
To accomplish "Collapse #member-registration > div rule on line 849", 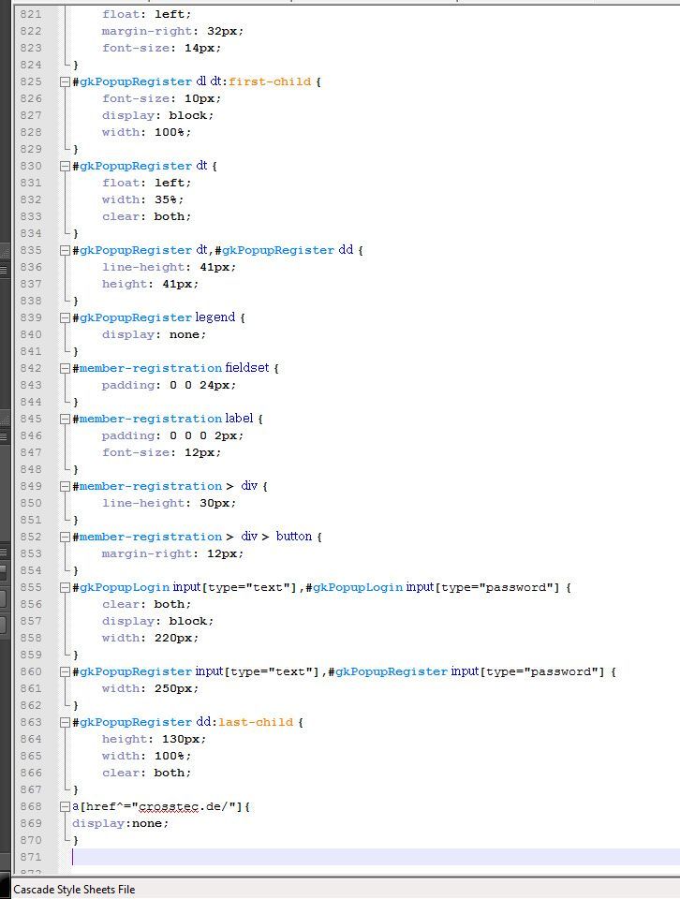I will tap(65, 487).
